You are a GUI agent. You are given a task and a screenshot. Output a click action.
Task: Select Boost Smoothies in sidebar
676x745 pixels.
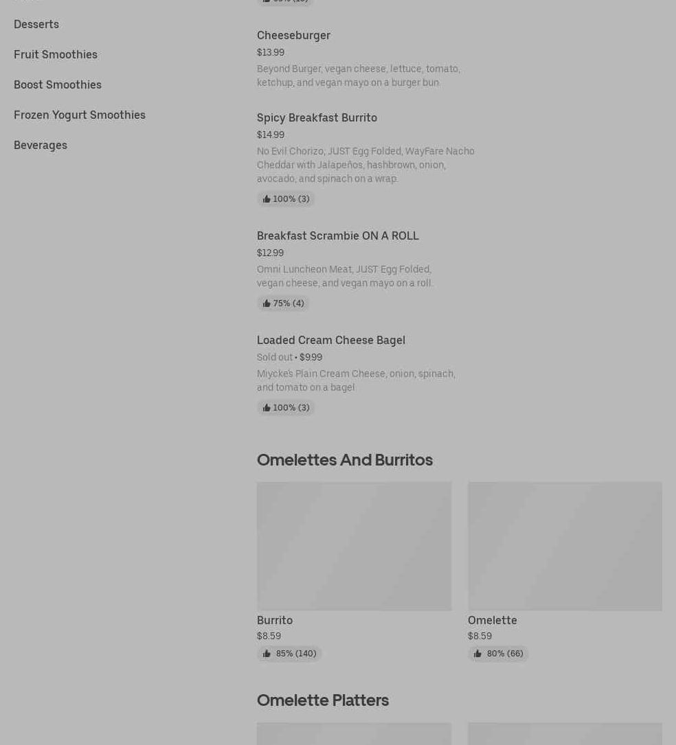(x=58, y=84)
